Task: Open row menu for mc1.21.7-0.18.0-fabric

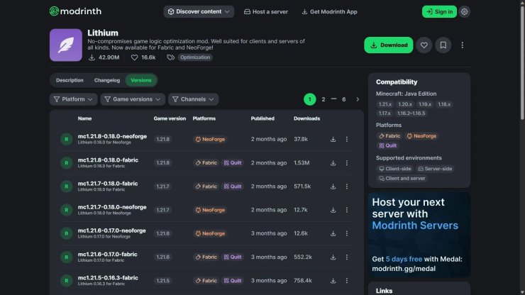Action: (x=346, y=187)
